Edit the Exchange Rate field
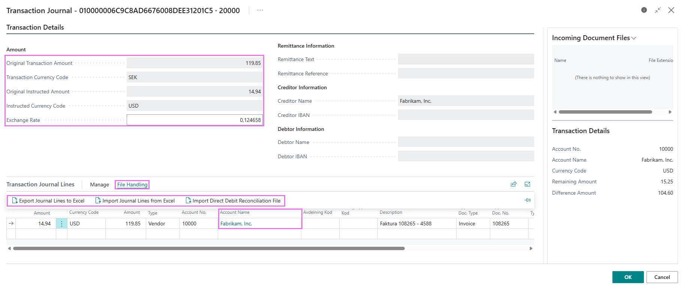 pyautogui.click(x=195, y=120)
